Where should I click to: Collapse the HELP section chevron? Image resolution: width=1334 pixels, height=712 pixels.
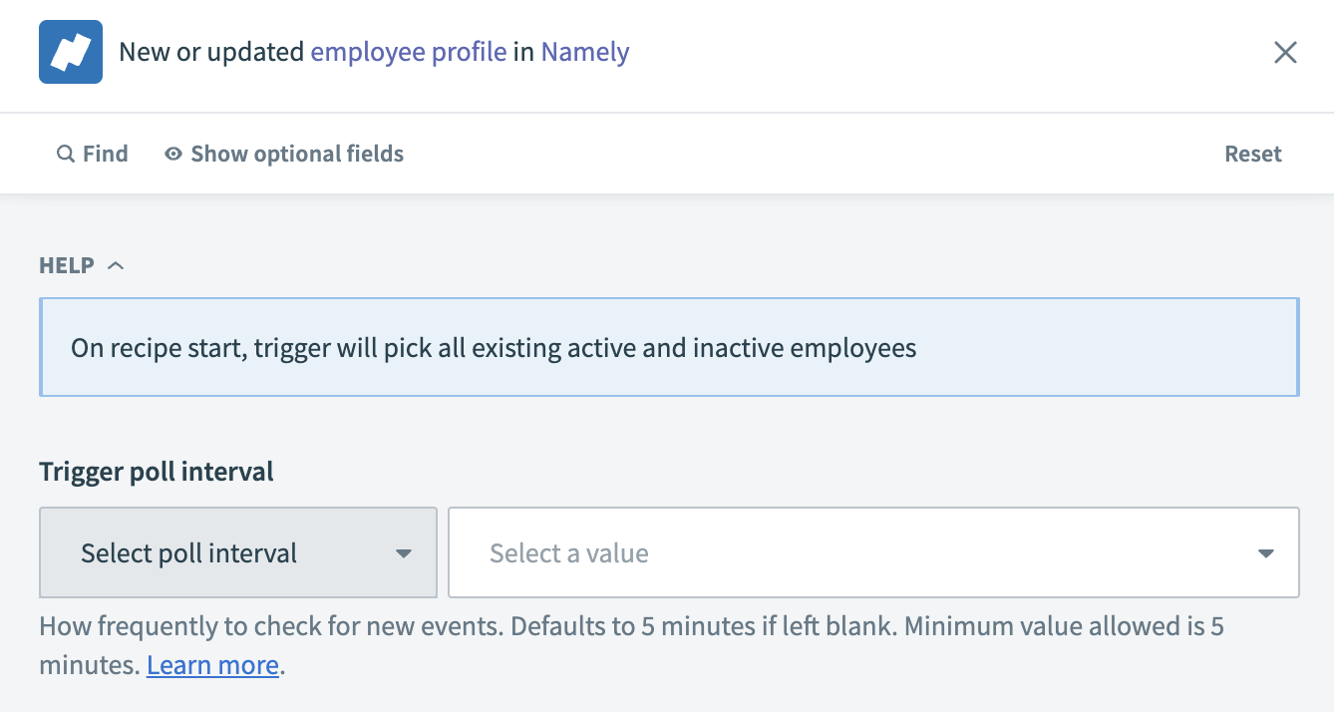(x=116, y=265)
